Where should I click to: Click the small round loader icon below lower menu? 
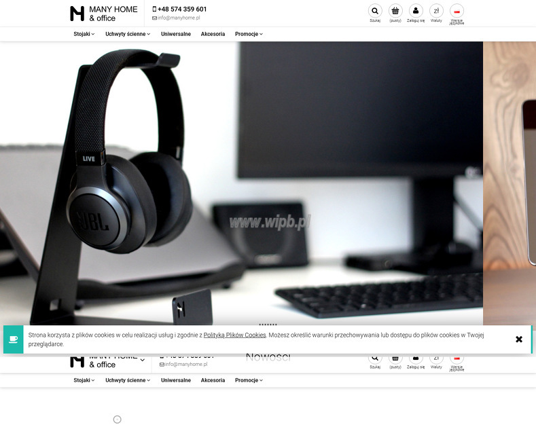pos(118,420)
